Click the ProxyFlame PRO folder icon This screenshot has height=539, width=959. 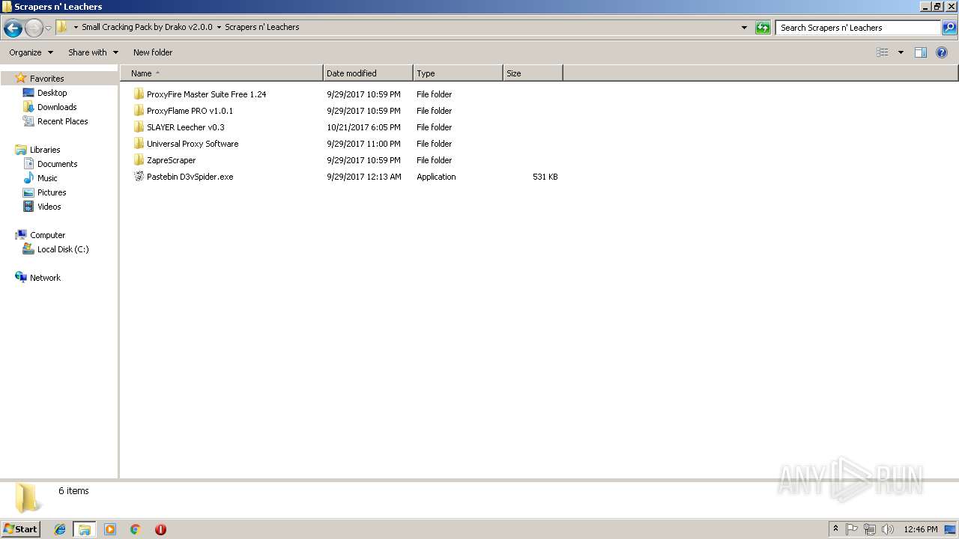tap(139, 111)
